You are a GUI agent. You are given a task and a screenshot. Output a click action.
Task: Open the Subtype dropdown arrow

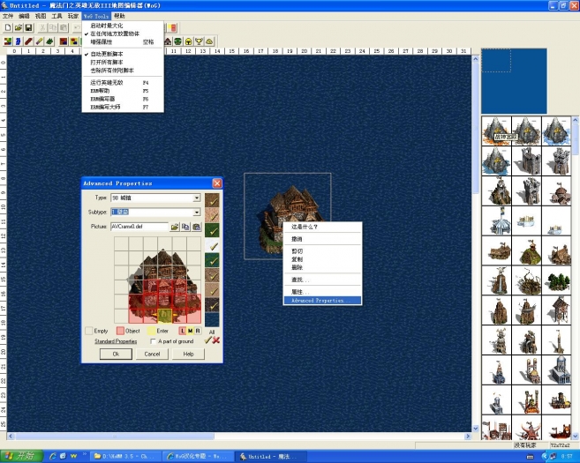click(x=197, y=213)
